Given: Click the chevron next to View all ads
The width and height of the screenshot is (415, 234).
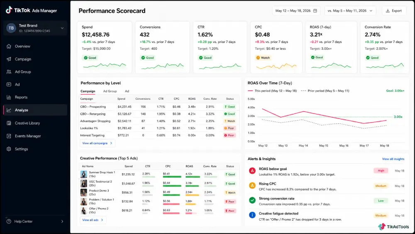Looking at the screenshot, I should point(102,220).
